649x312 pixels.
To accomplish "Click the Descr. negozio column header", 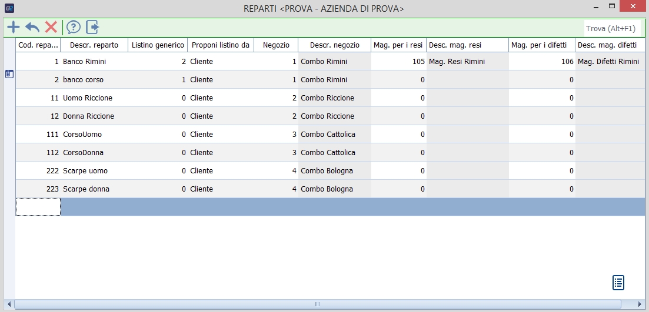I will click(x=334, y=45).
